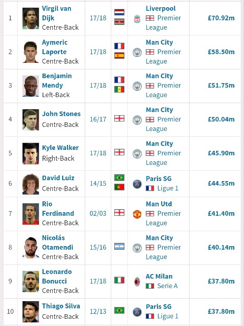Open the Ligue 1 link in Thiago Silva row
Screen dimensions: 244x326
coord(168,316)
